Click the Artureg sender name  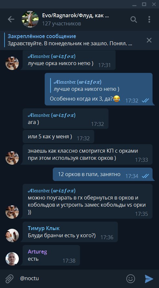pos(38,252)
